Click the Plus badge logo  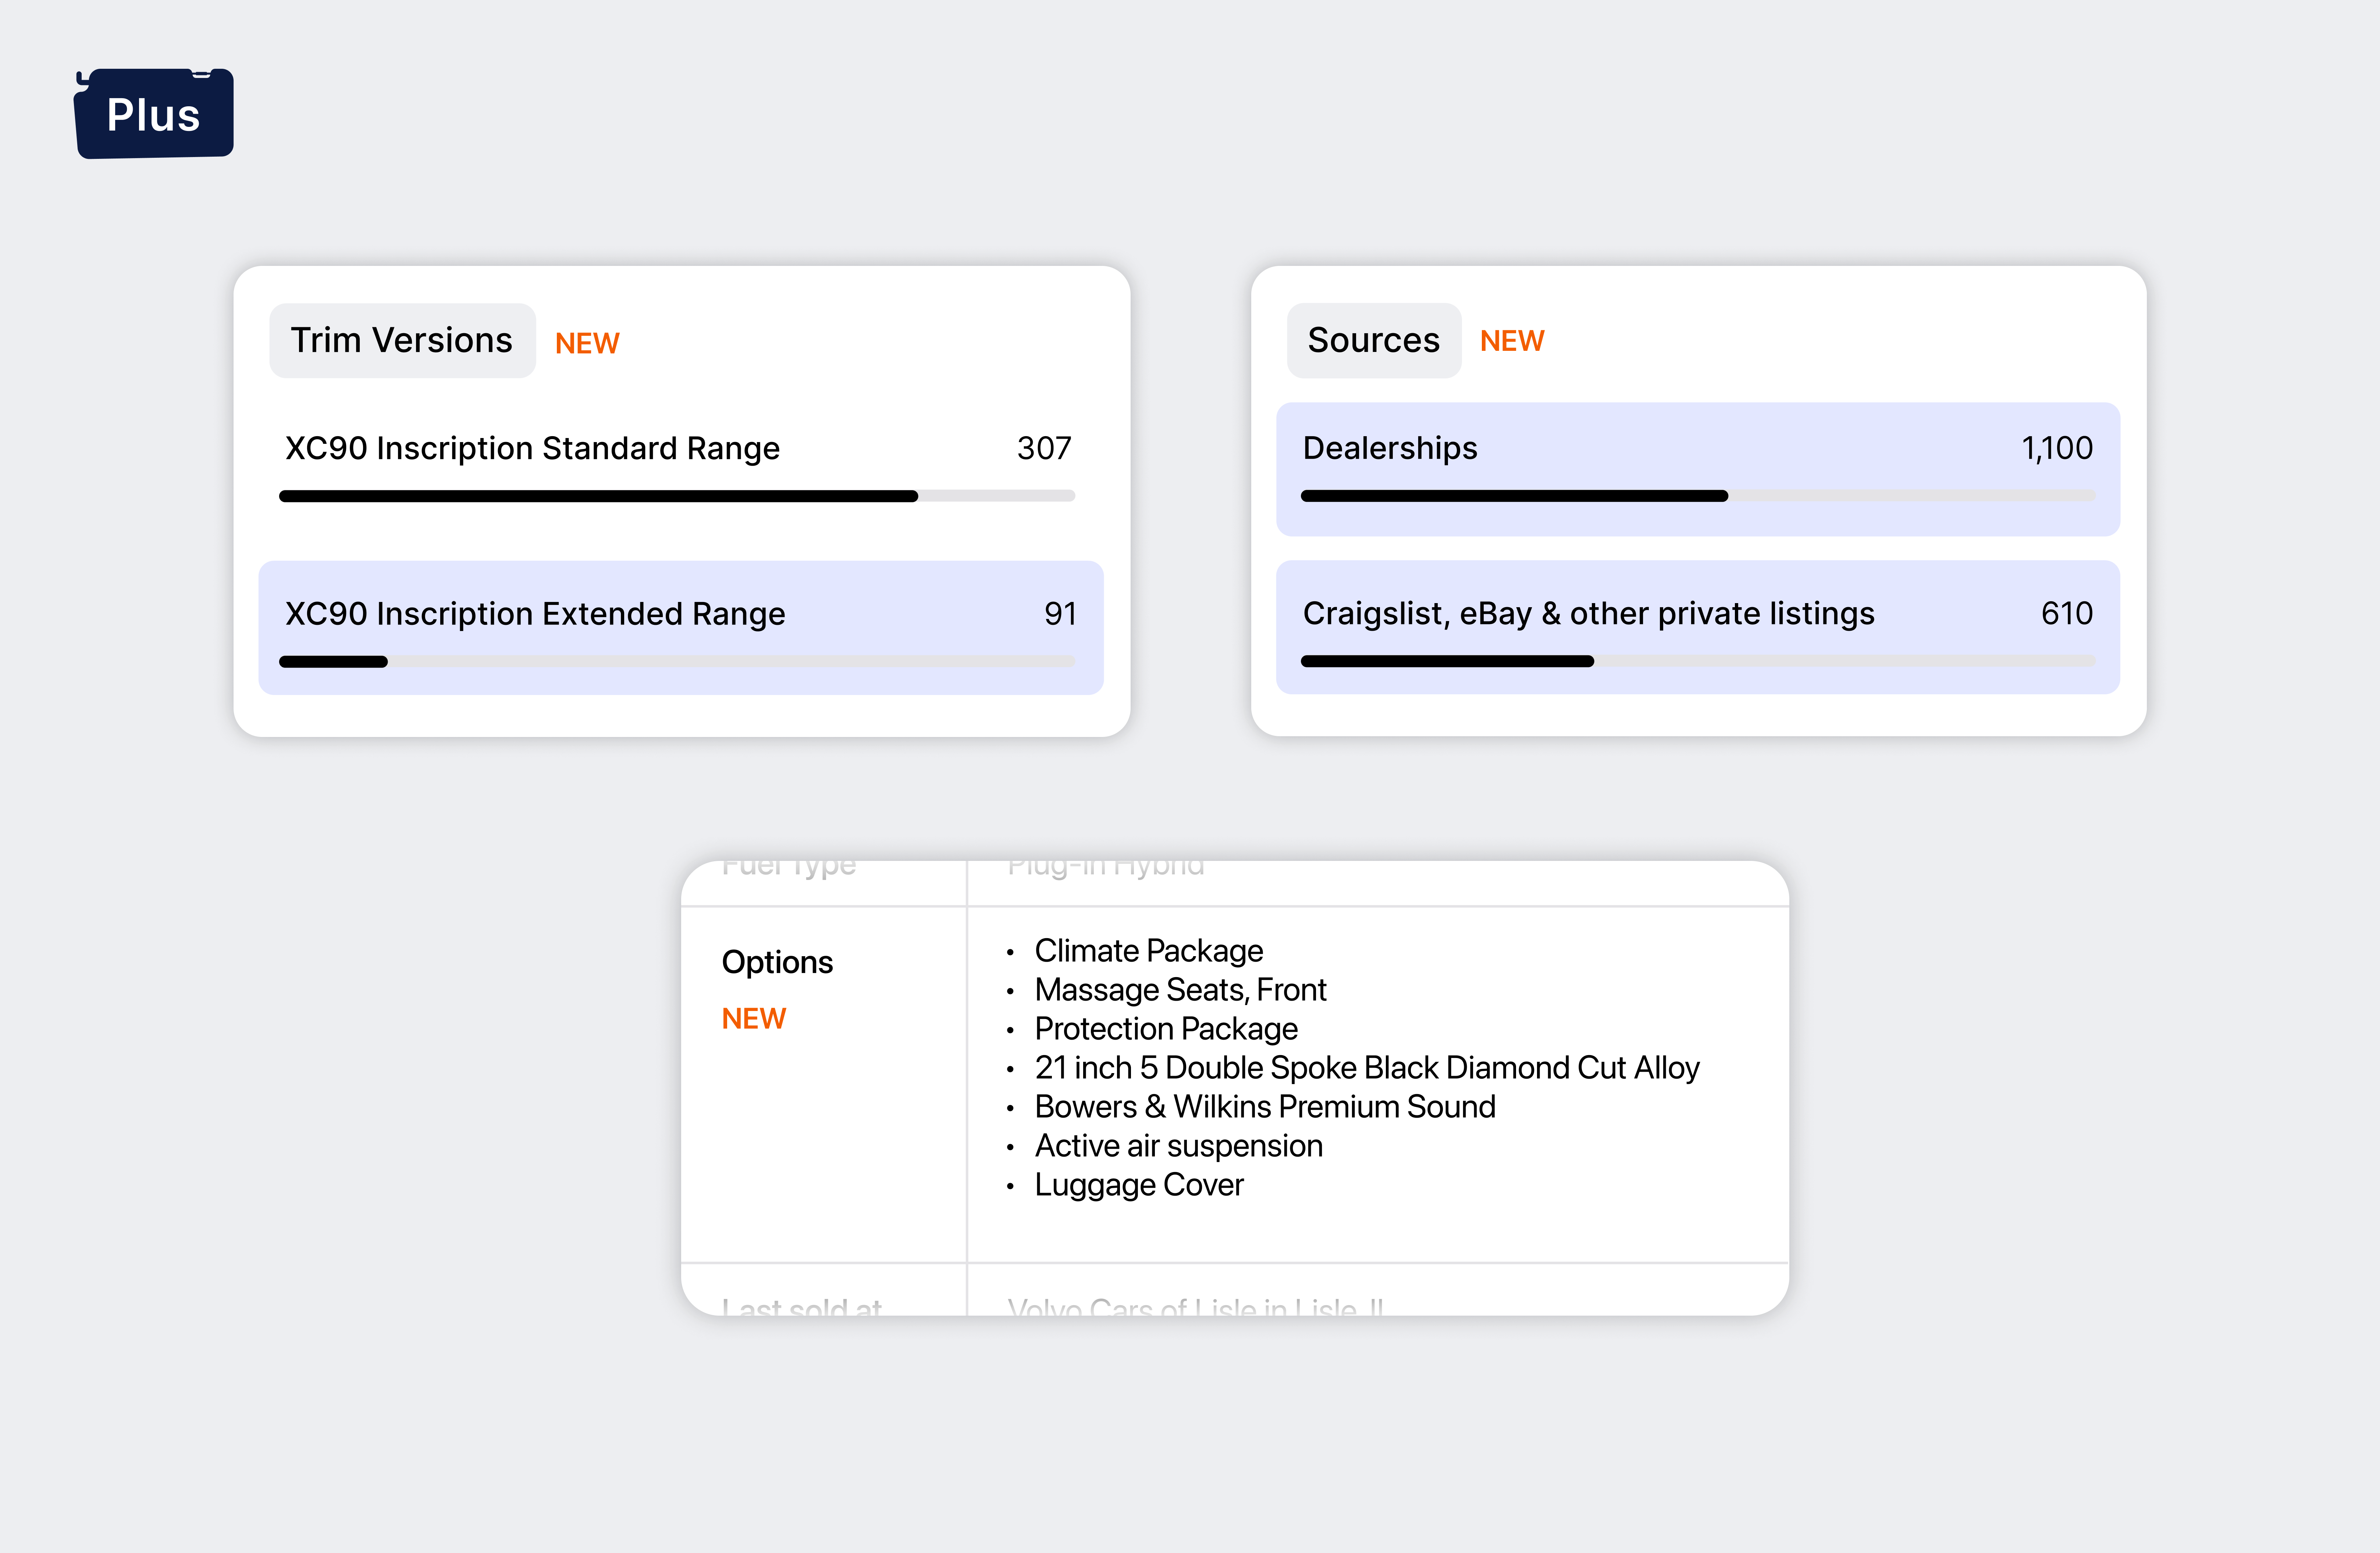[154, 114]
